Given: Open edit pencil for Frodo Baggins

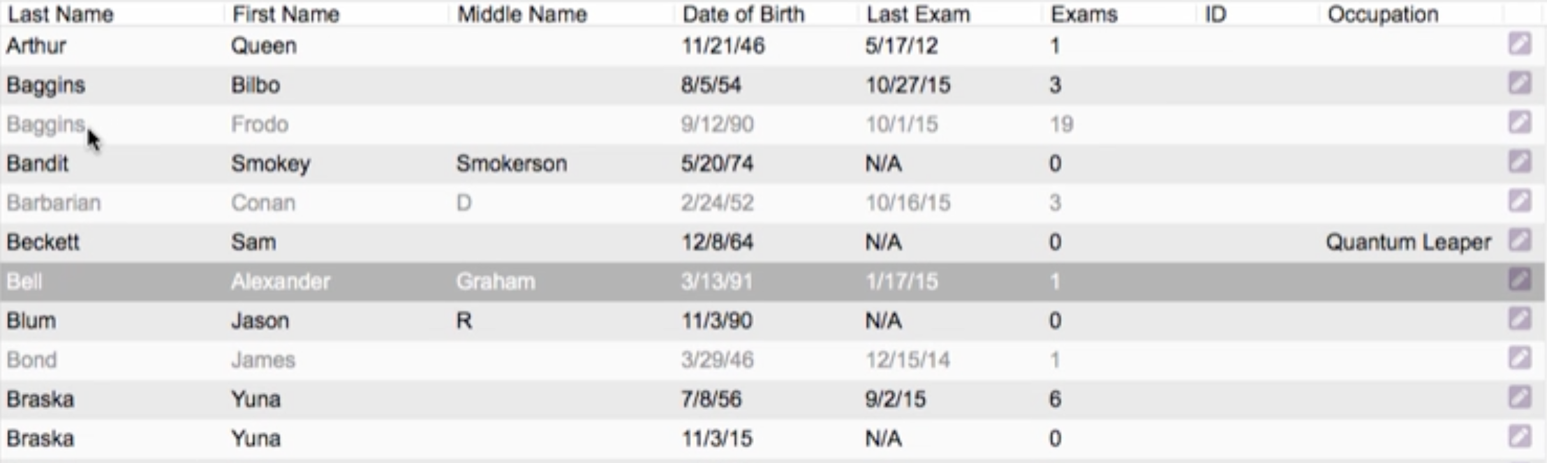Looking at the screenshot, I should (x=1520, y=123).
